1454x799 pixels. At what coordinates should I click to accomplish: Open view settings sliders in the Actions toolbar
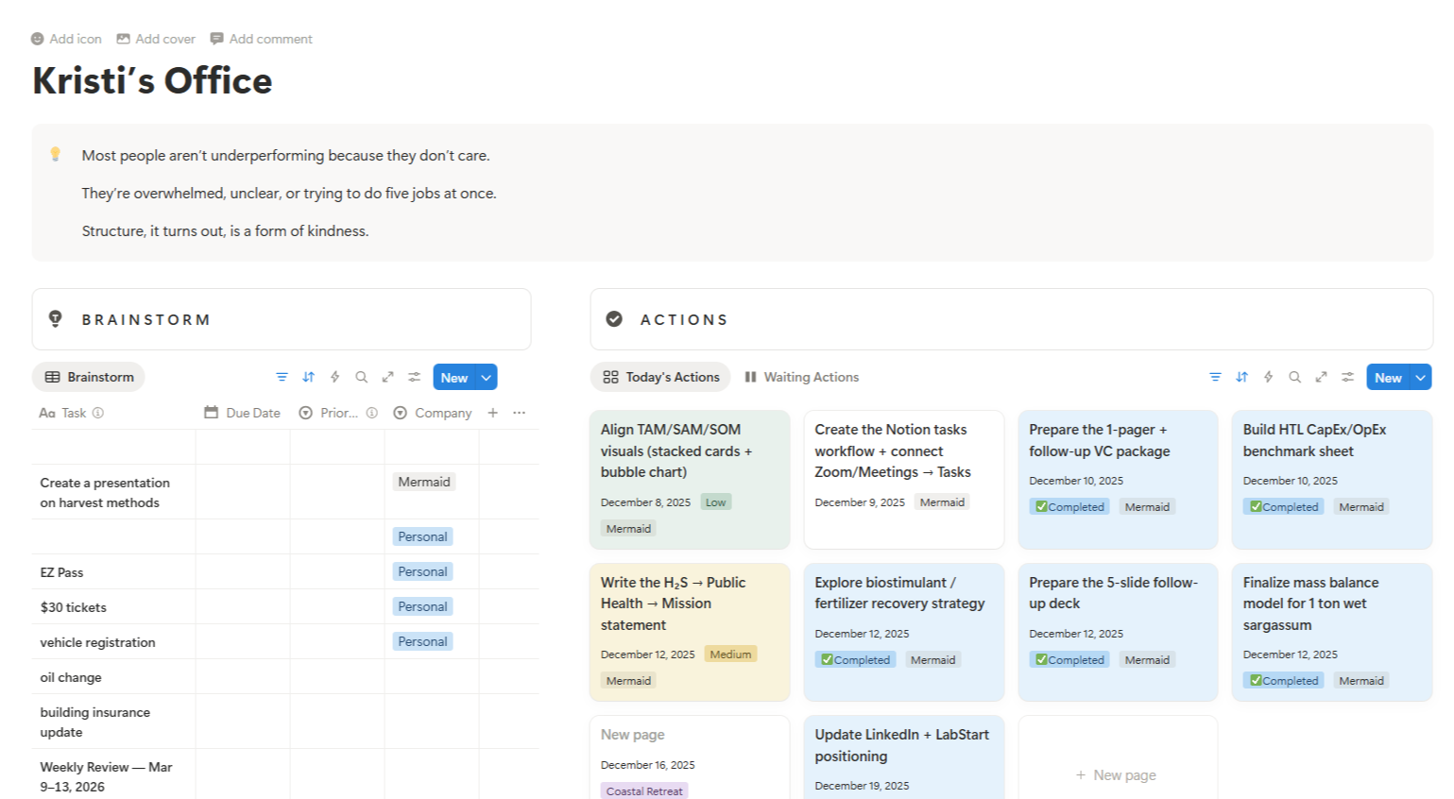tap(1348, 376)
